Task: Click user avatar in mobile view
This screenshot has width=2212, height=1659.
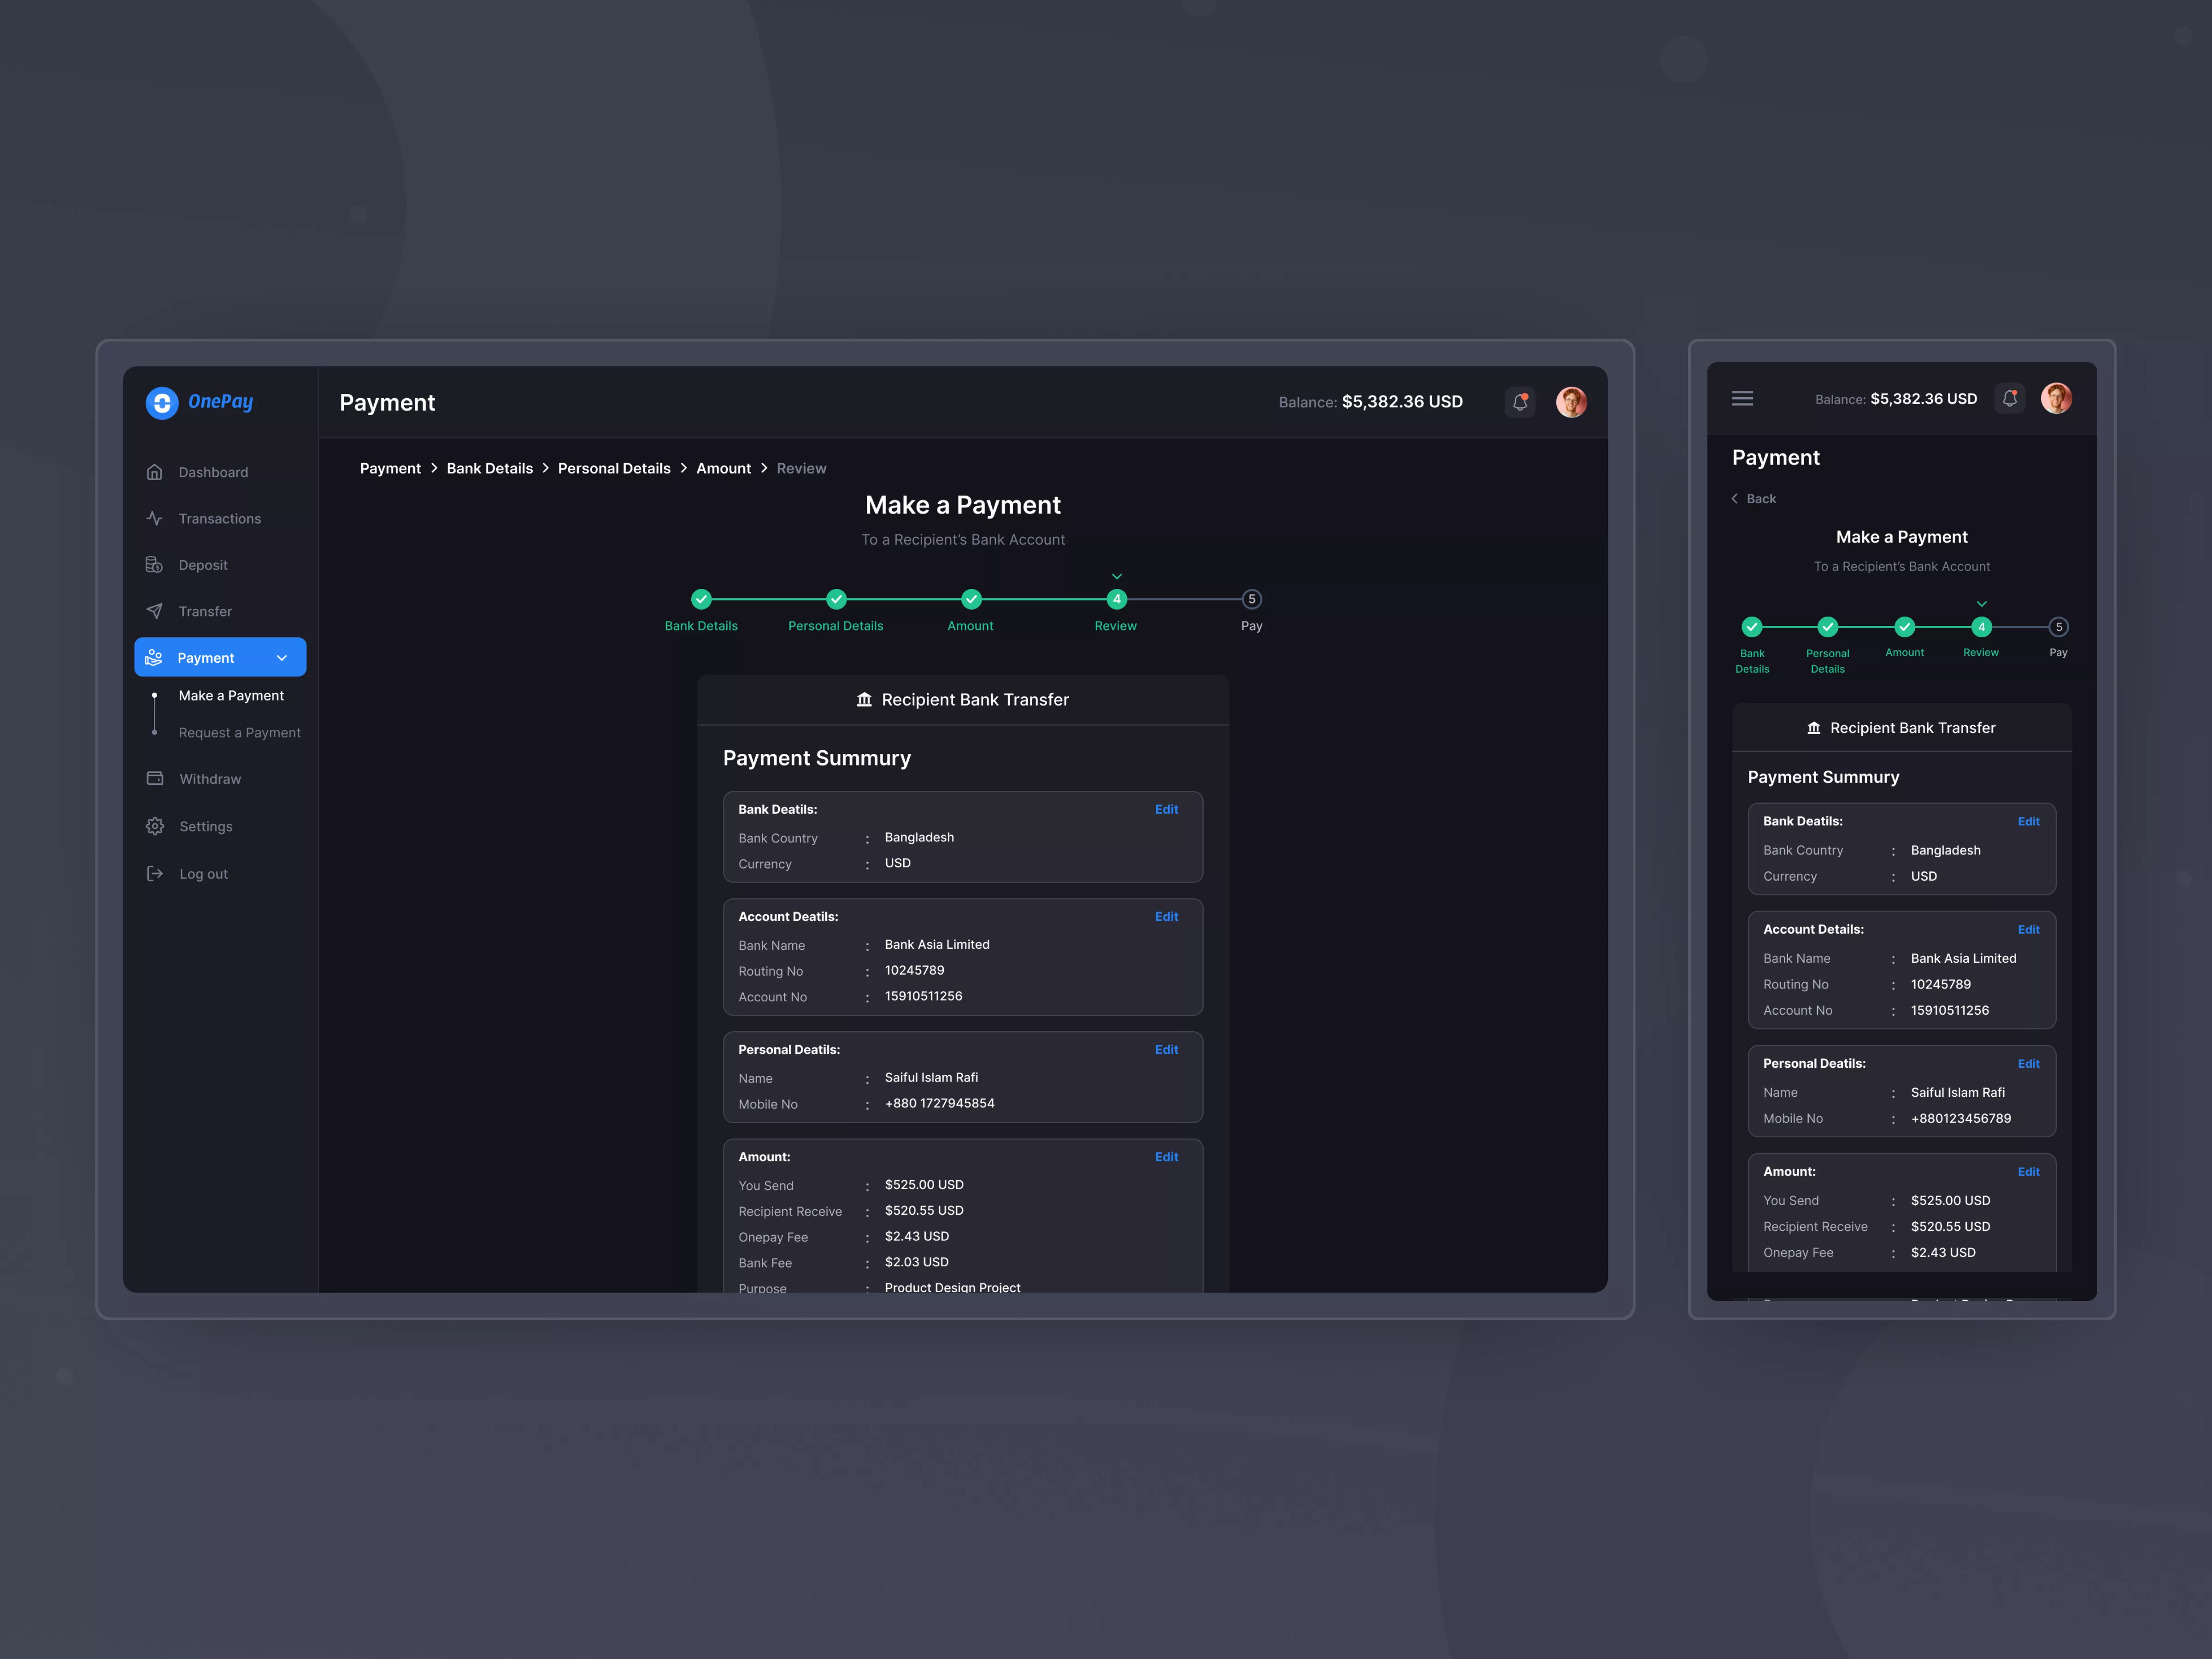Action: 2056,398
